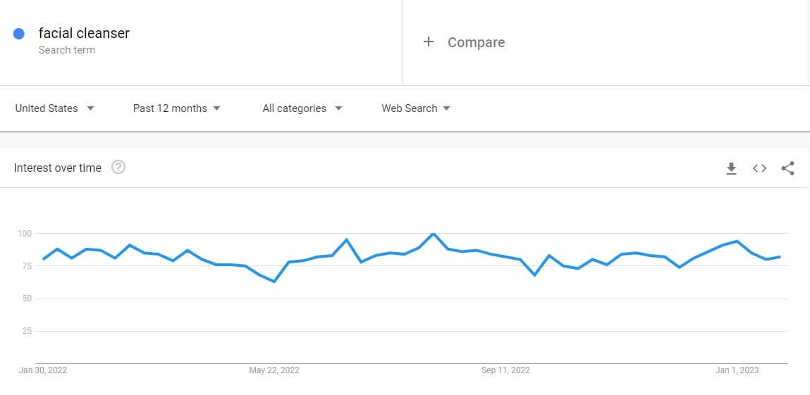Click the blue dot beside facial cleanser
Image resolution: width=810 pixels, height=395 pixels.
(x=19, y=34)
